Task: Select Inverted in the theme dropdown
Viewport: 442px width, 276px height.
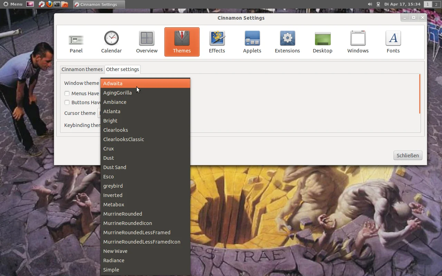Action: (x=145, y=195)
